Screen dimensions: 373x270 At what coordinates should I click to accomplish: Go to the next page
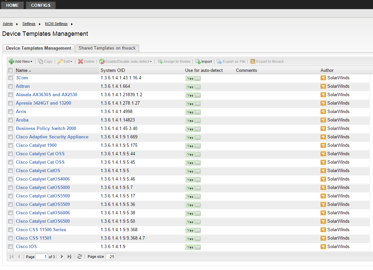tap(62, 256)
